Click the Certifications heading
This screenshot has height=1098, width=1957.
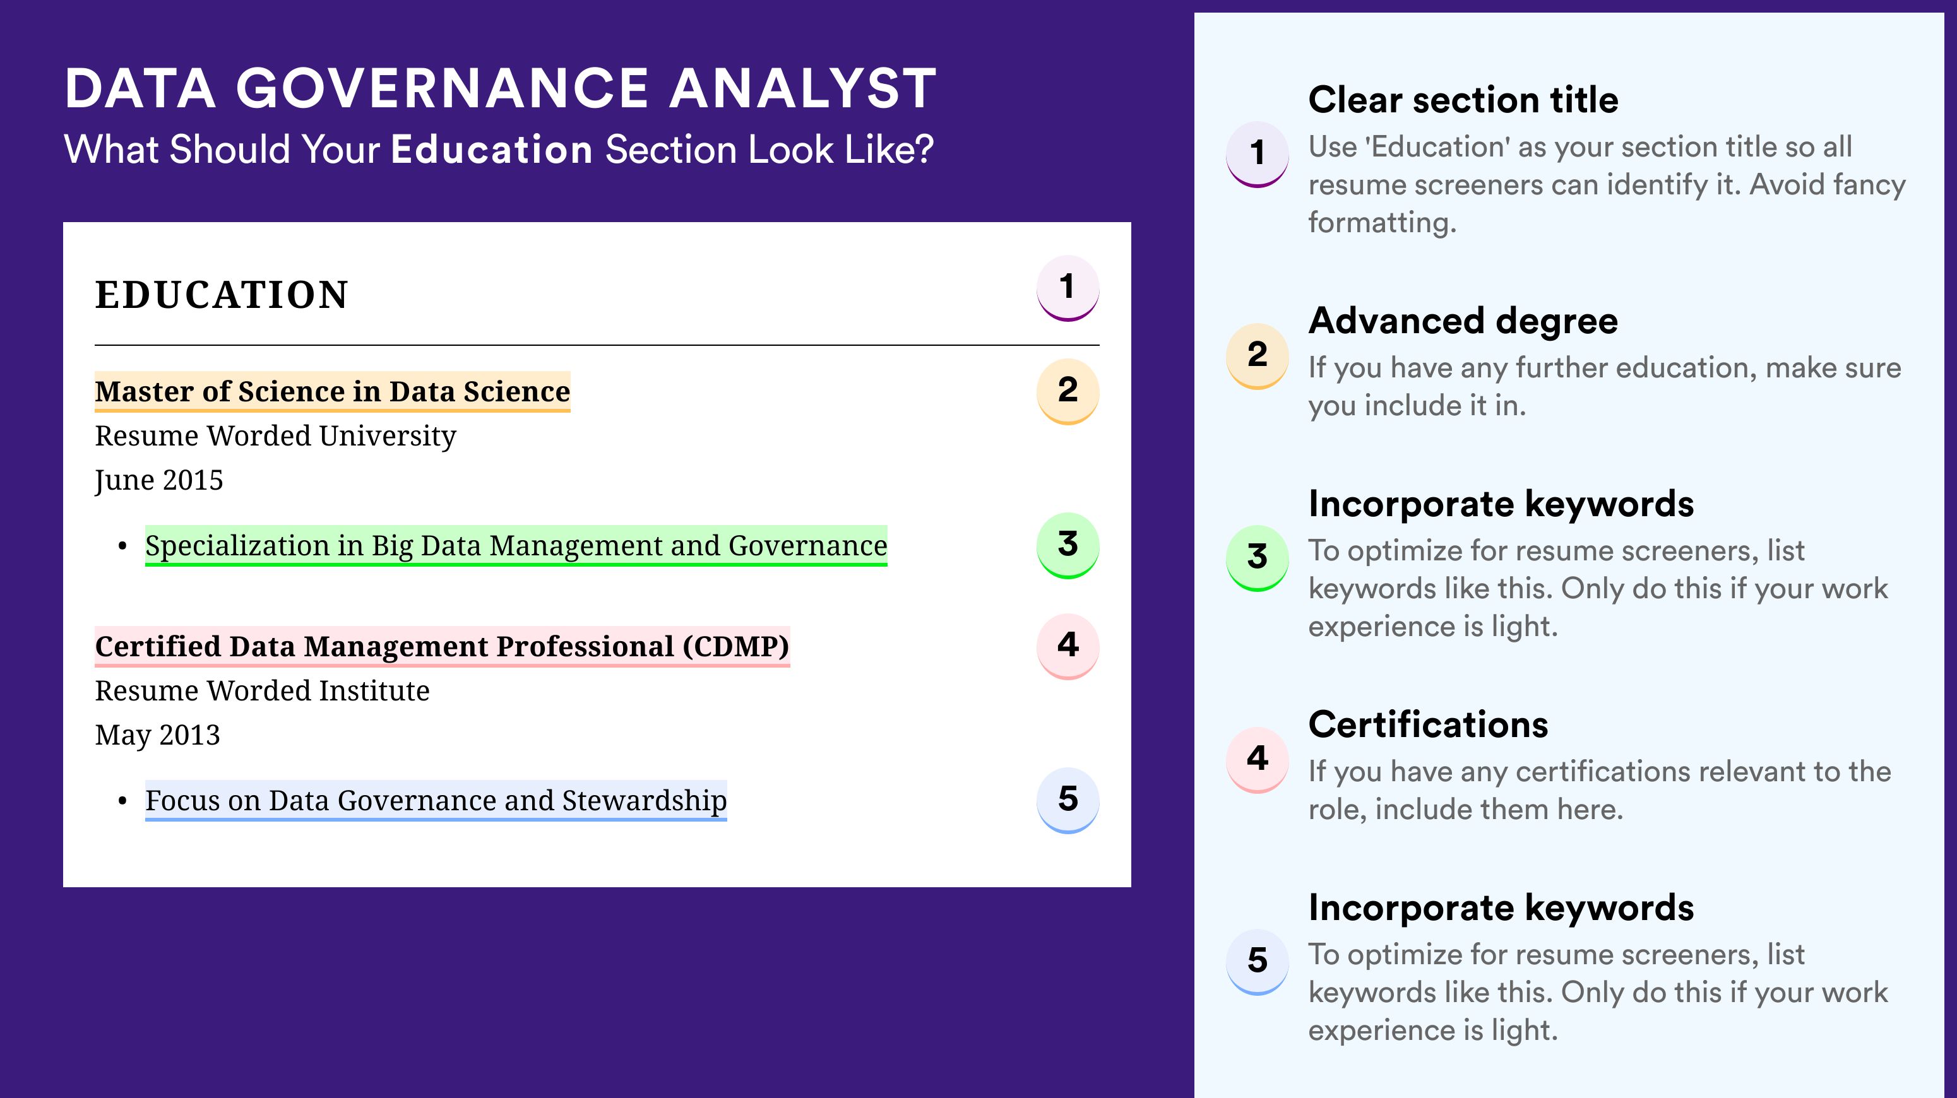click(x=1428, y=724)
